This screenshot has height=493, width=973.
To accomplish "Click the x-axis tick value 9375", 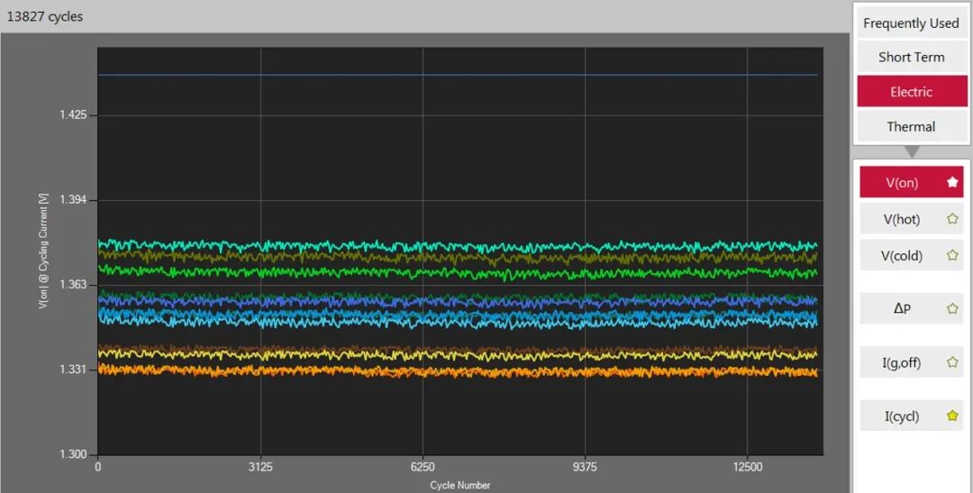I will [586, 467].
